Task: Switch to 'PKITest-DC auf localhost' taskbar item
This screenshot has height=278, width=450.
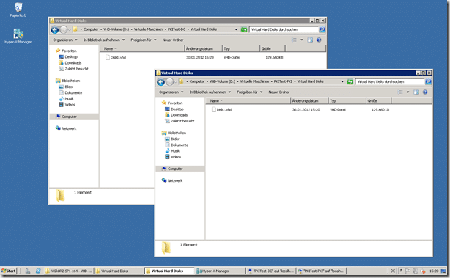Action: (x=270, y=271)
